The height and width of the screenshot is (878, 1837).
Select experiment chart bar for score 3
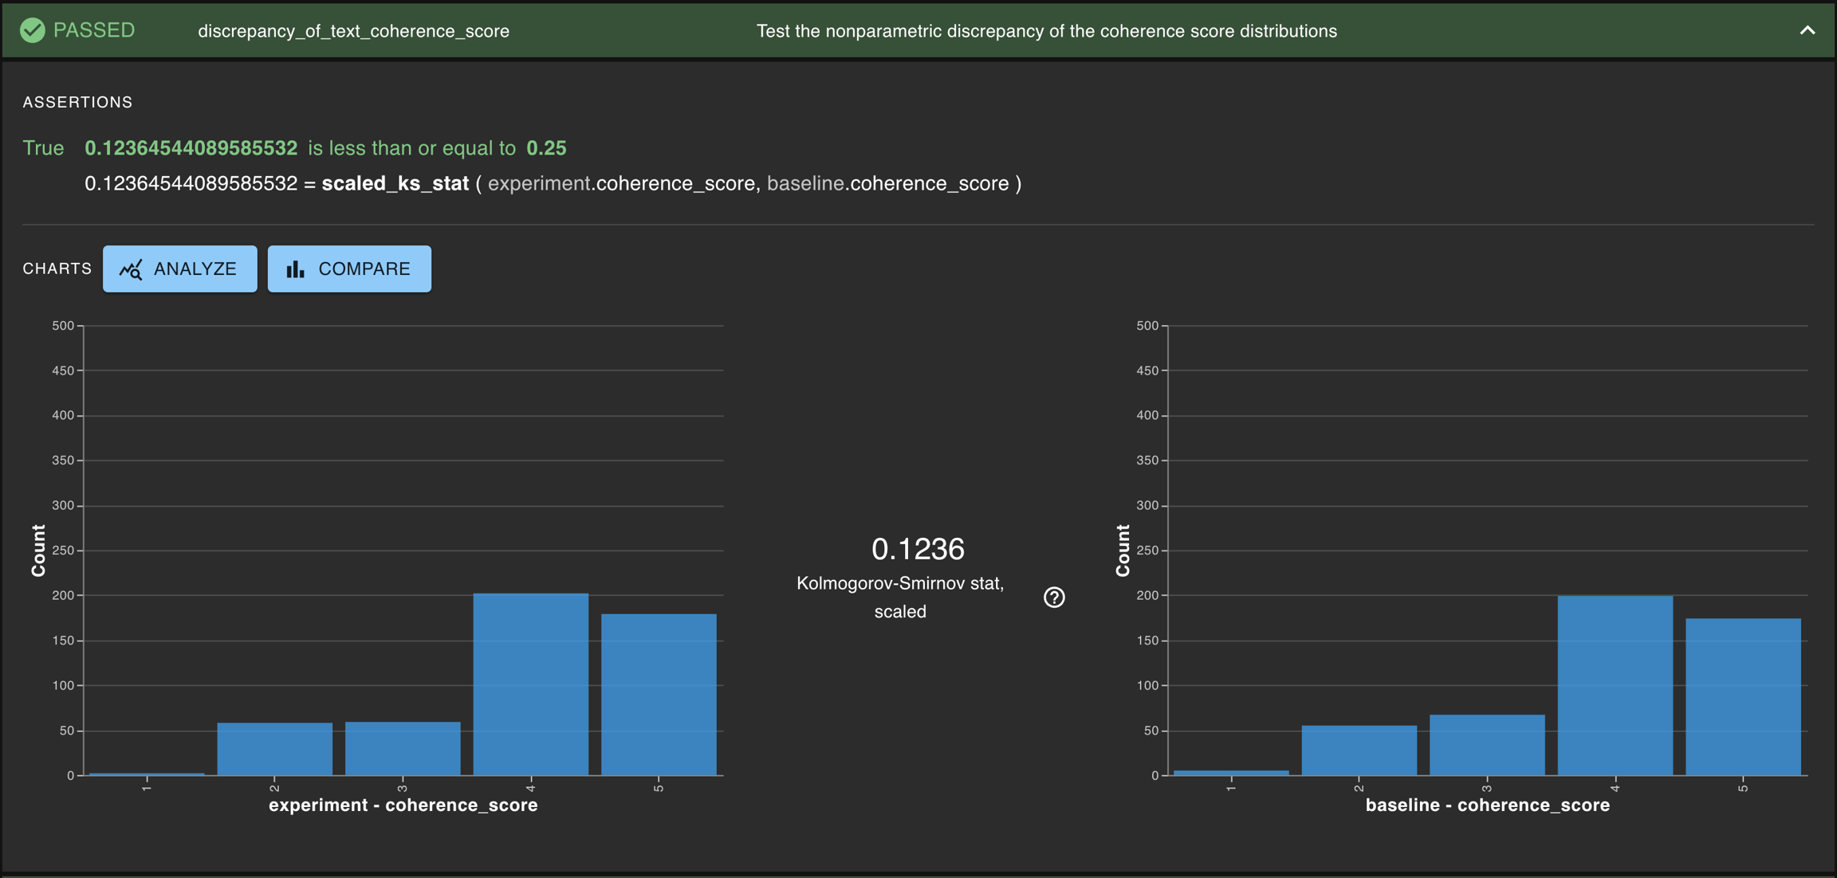point(403,748)
